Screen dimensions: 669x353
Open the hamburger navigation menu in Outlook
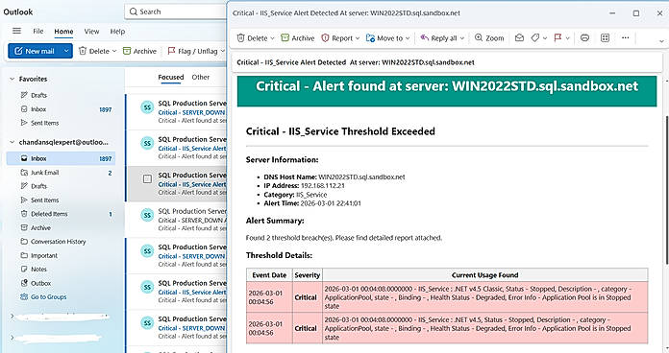(16, 31)
